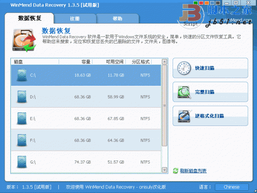The width and height of the screenshot is (257, 193).
Task: Select the F:\ drive label
Action: pyautogui.click(x=33, y=140)
